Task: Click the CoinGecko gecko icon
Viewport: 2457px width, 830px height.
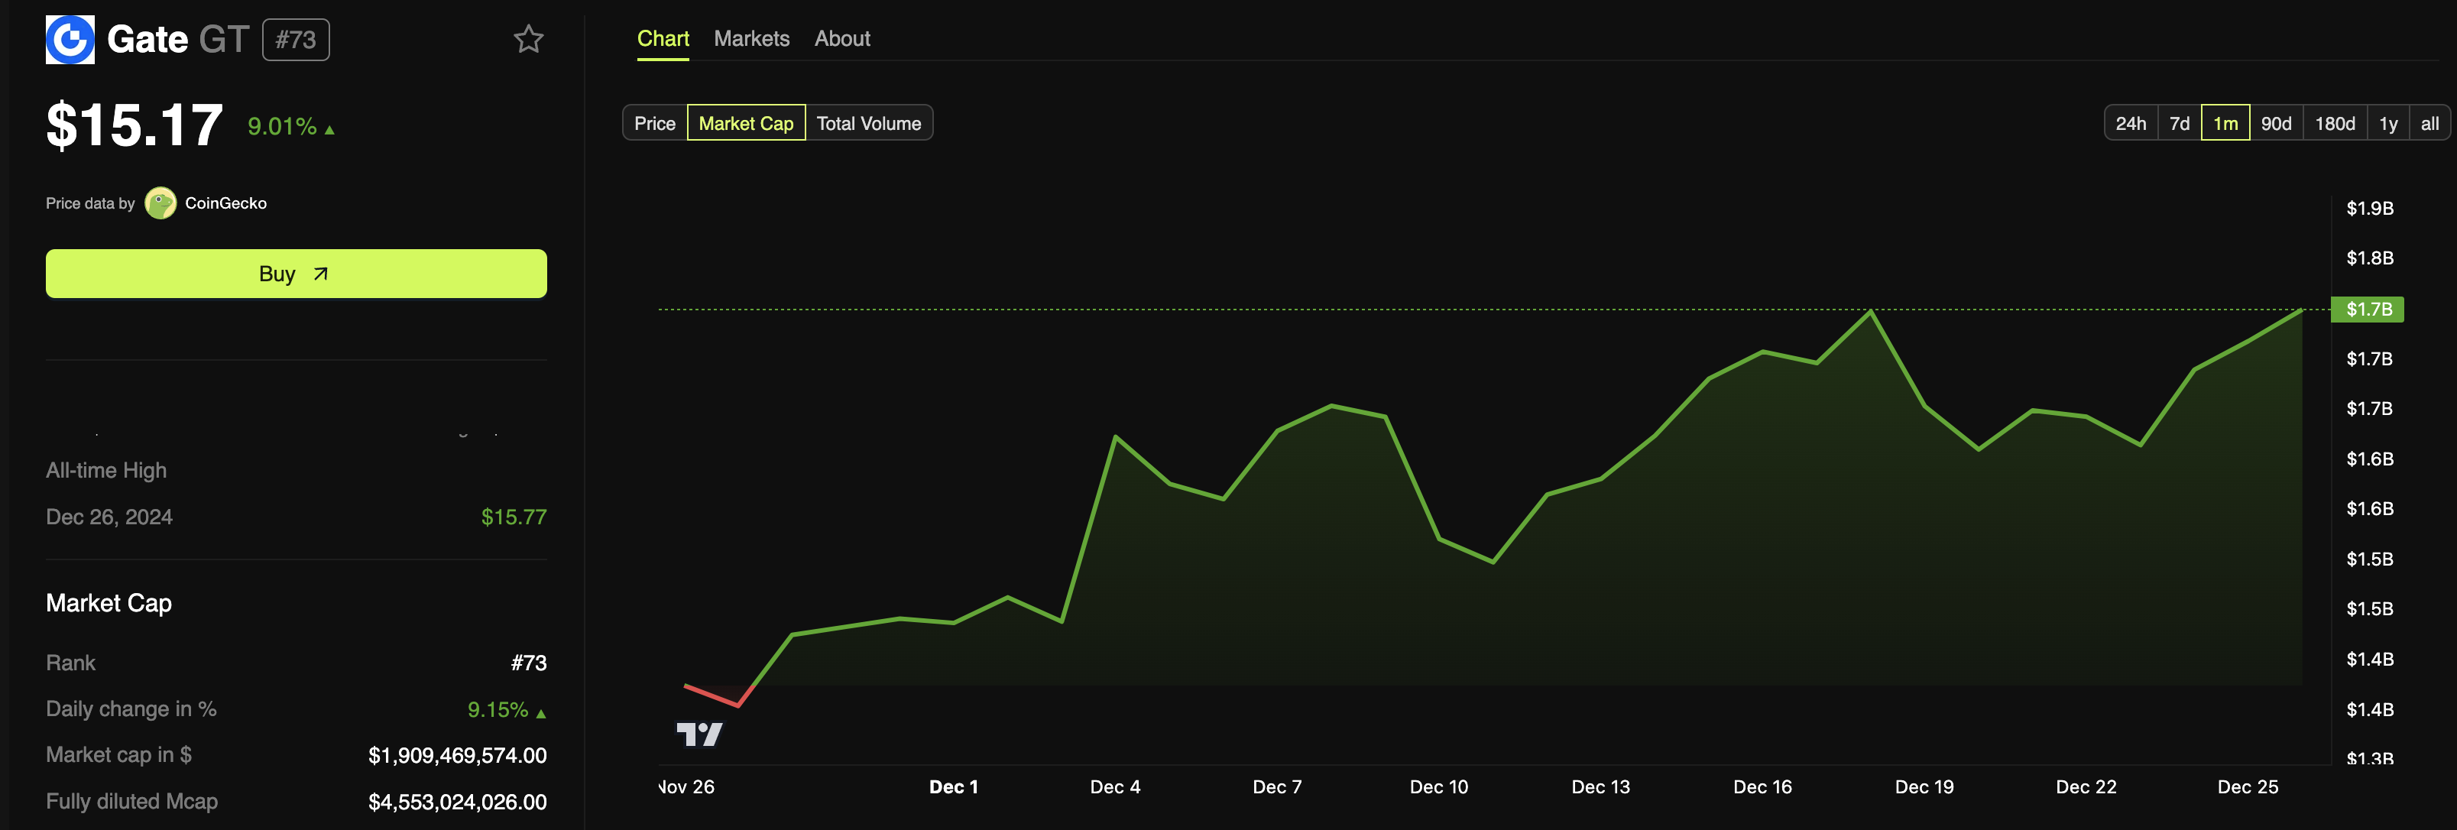Action: tap(160, 203)
